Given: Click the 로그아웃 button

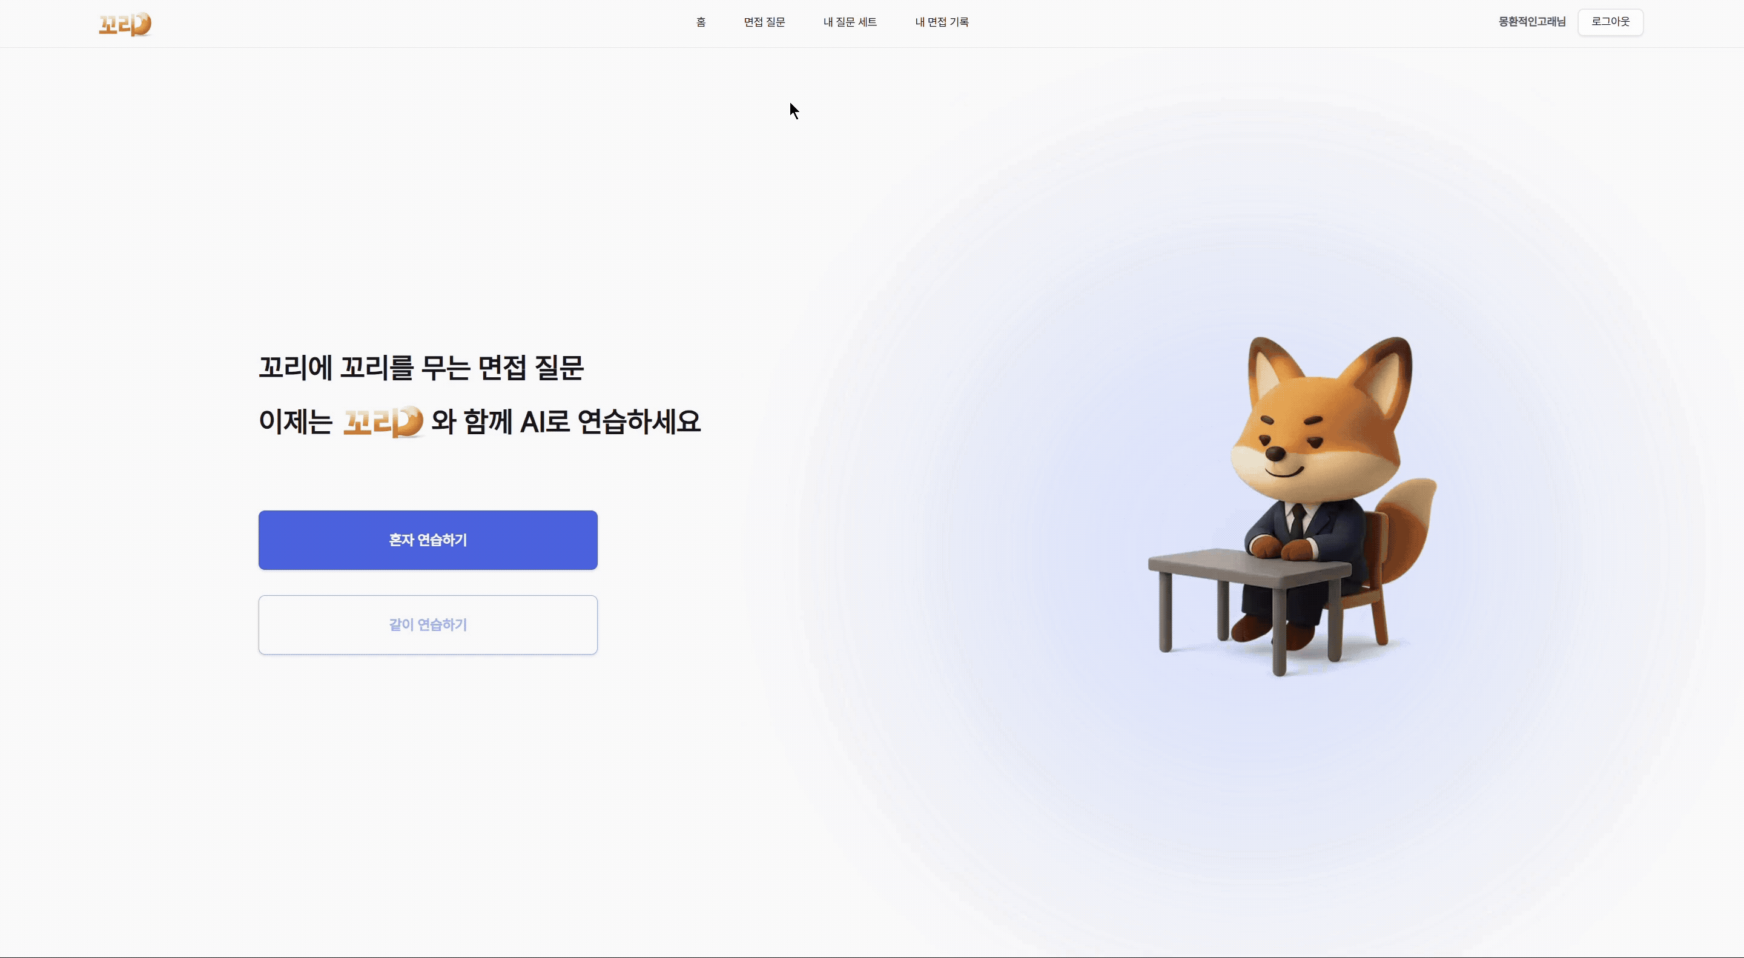Looking at the screenshot, I should coord(1610,22).
